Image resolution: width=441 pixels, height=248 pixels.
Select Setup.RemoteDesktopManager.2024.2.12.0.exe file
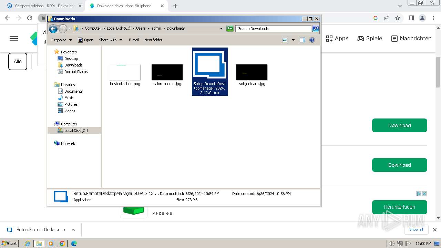(210, 72)
